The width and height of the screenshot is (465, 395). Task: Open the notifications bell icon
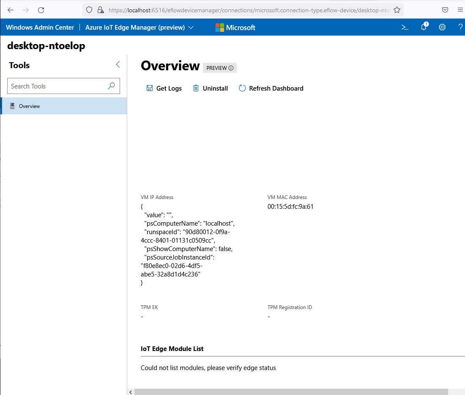[x=424, y=27]
